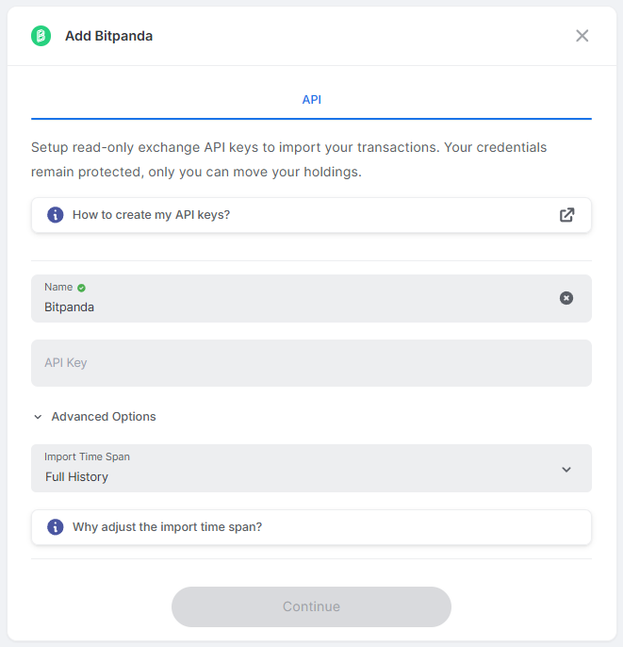
Task: Click the green checkmark next to Name
Action: coord(82,288)
